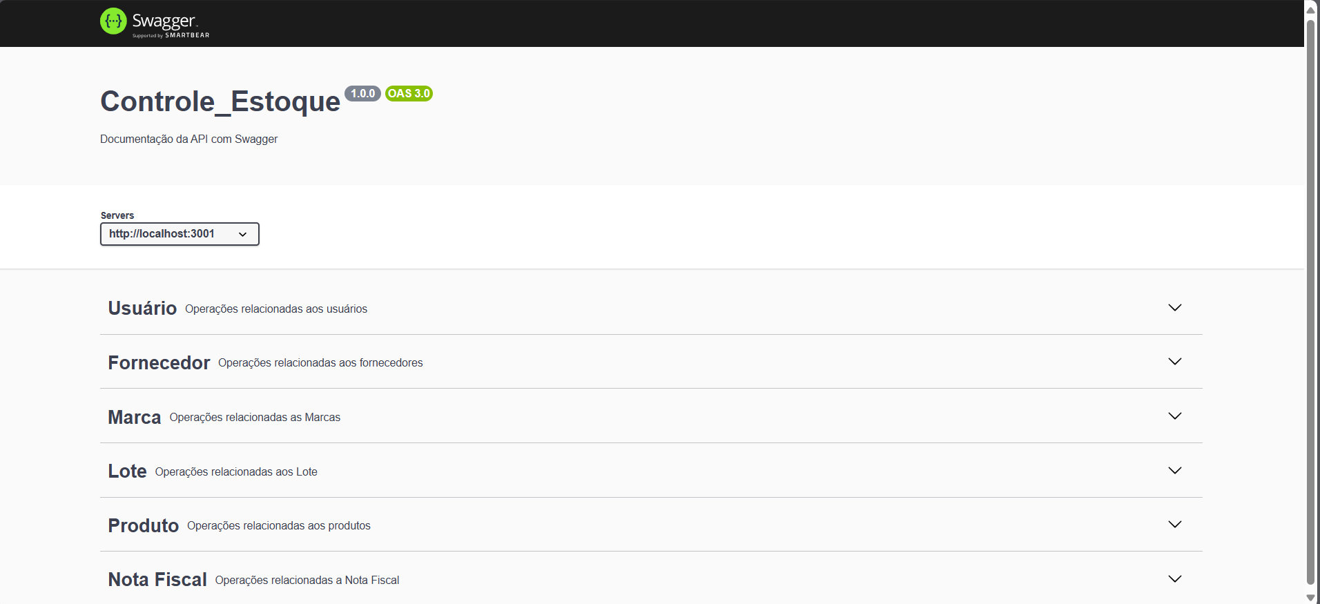Open the Nota Fiscal tag heading

[x=157, y=580]
